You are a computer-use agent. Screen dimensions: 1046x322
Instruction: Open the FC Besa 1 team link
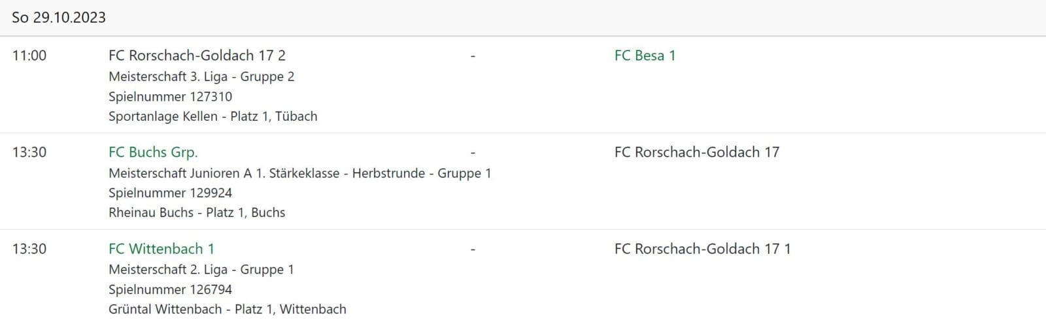(645, 56)
